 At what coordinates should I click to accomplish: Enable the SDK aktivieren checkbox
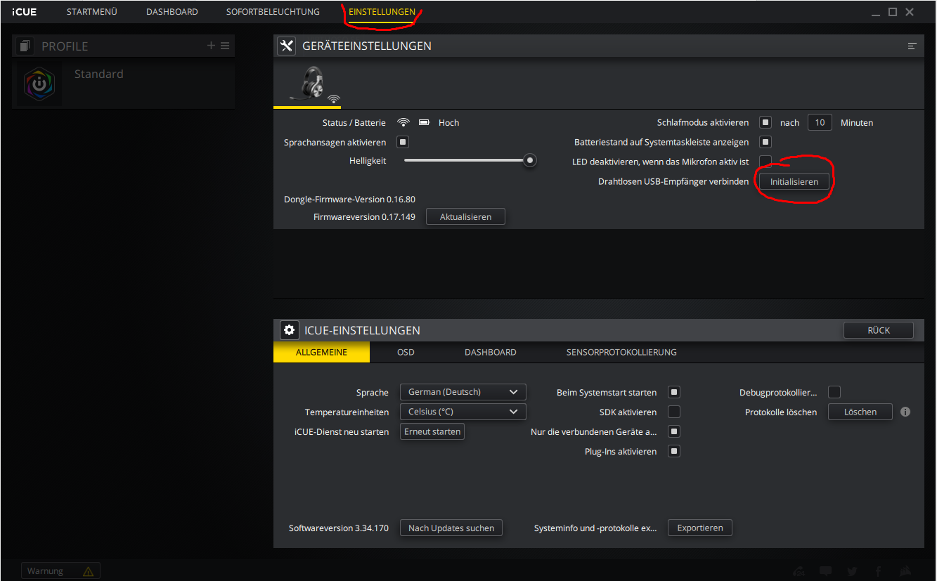pyautogui.click(x=674, y=412)
